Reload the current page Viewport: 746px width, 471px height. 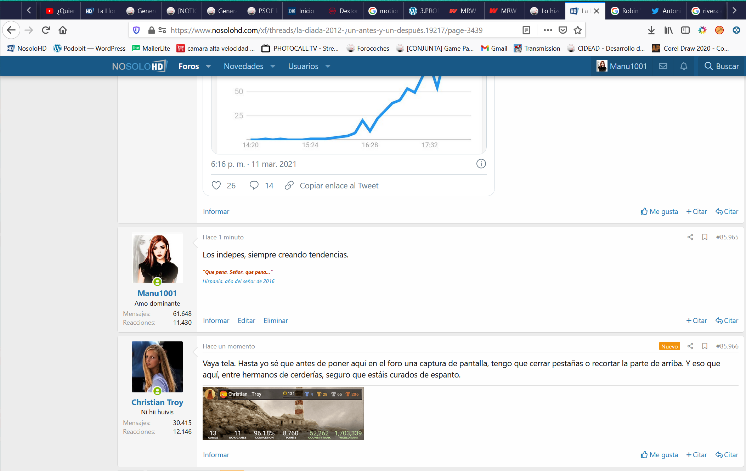[46, 30]
